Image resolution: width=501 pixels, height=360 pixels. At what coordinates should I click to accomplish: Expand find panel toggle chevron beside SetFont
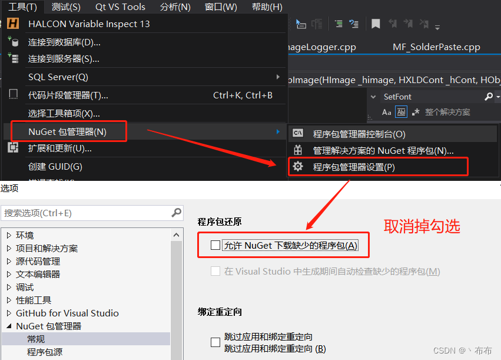click(x=373, y=97)
